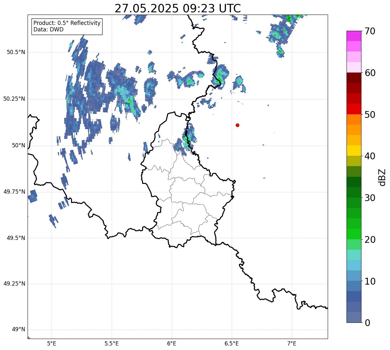Click the 5°E longitude label
Viewport: 390px width, 350px height.
tap(52, 344)
